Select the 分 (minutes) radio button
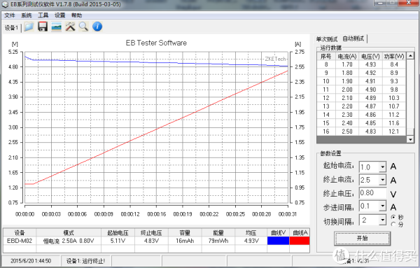 pos(393,224)
